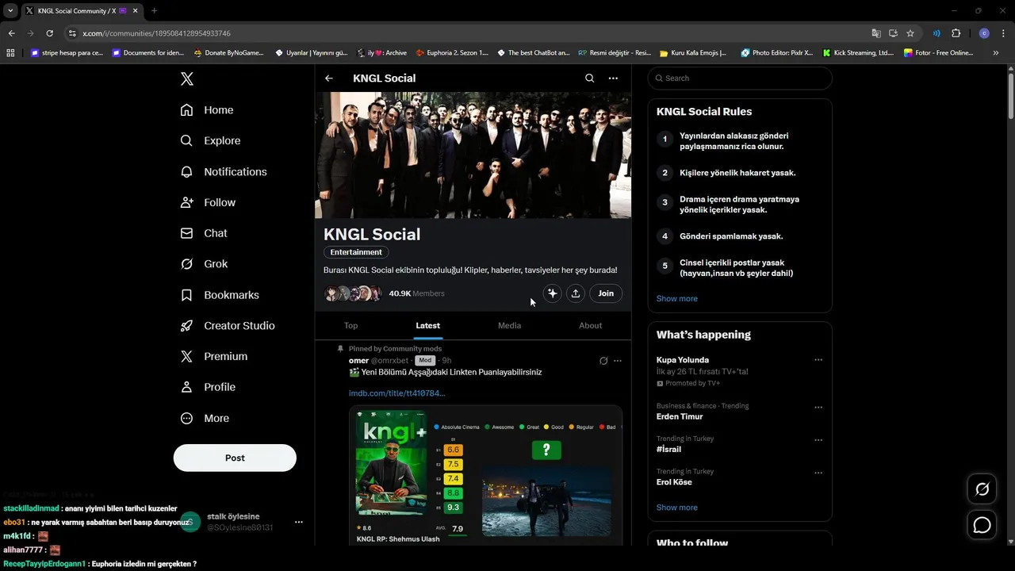Open Premium in sidebar
1015x571 pixels.
(214, 357)
